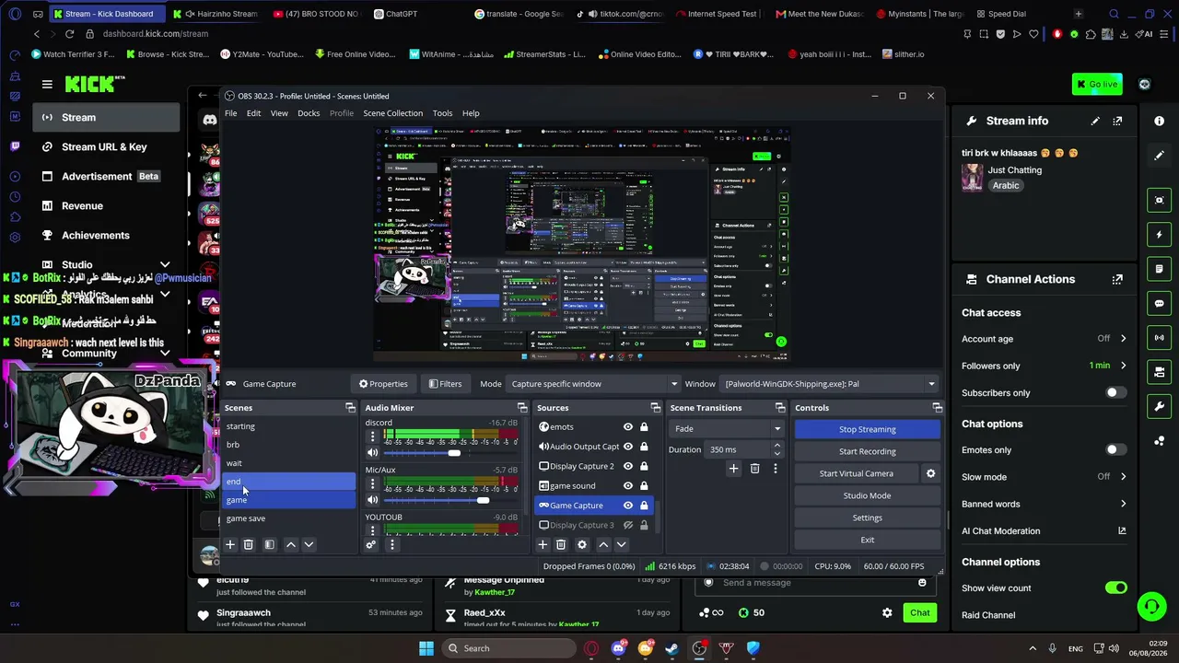Open the Mode capture dropdown
Screen dimensions: 1179x663
(593, 384)
